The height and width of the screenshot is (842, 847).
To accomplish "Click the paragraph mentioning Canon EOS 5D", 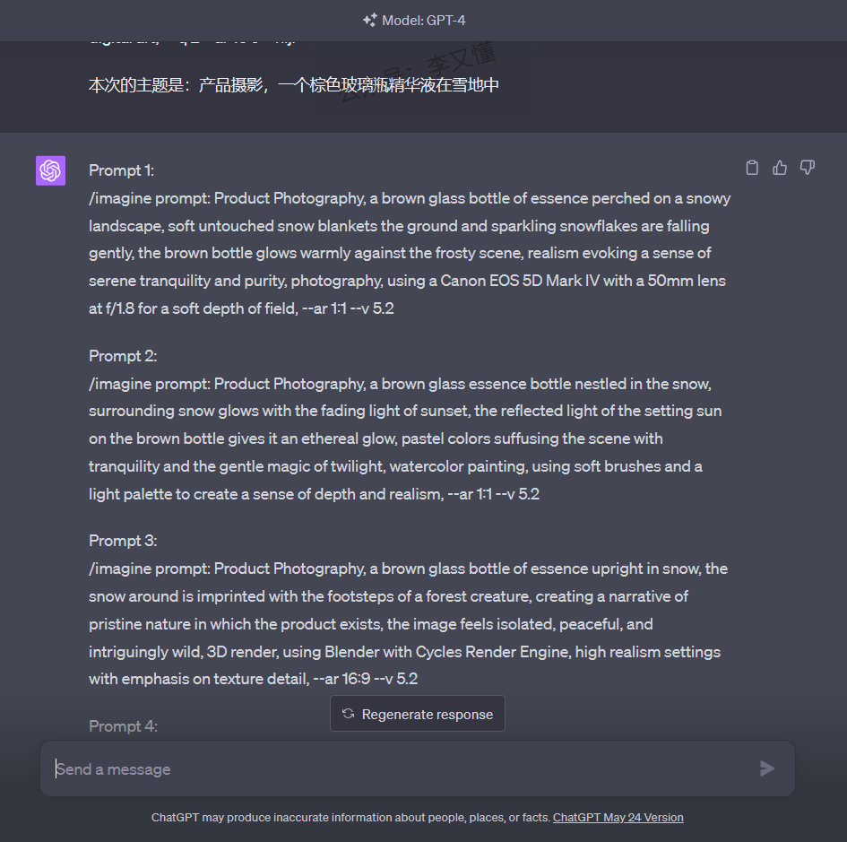I will 408,254.
